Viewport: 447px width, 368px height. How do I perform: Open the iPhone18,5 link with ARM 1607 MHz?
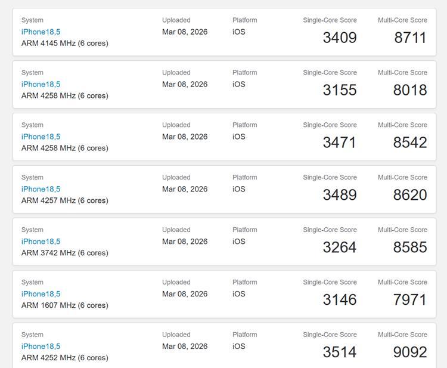coord(41,294)
